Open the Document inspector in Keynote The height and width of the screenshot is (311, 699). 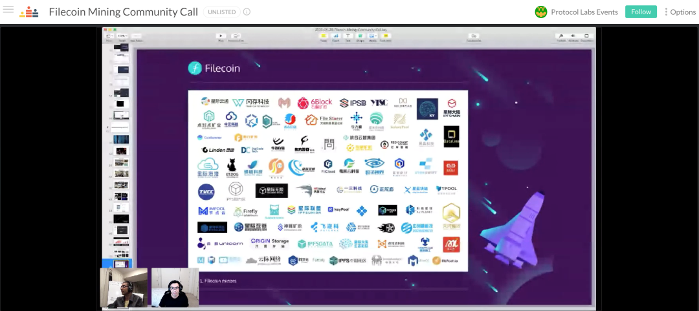[x=587, y=37]
